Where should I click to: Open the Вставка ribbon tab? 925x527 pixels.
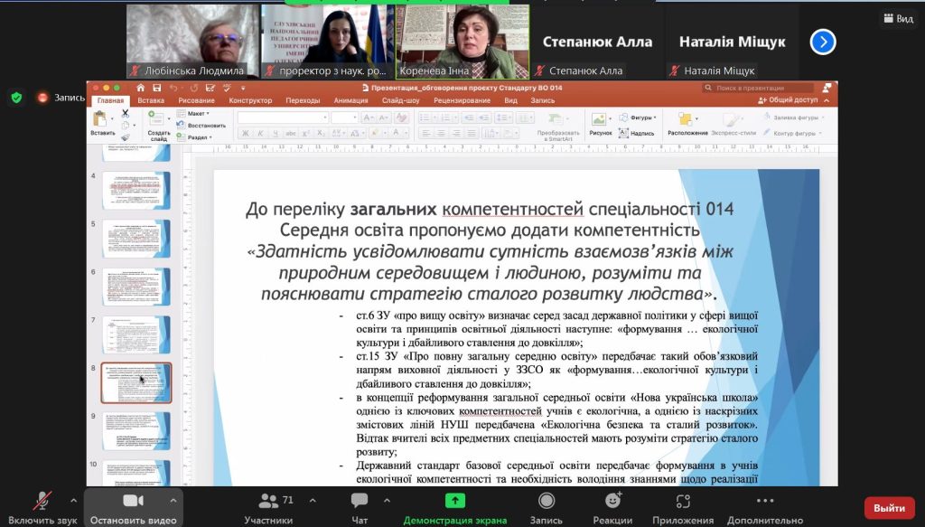(151, 101)
